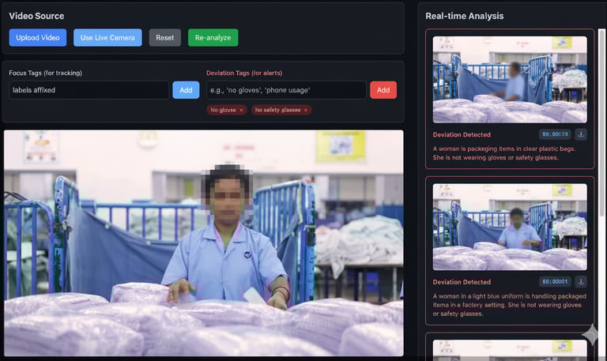This screenshot has height=361, width=607.
Task: Select the first 'Deviation Detected' heading
Action: click(x=462, y=134)
